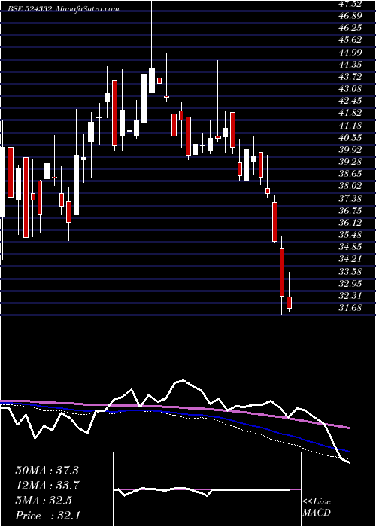Click inside the MACD inset chart
The width and height of the screenshot is (376, 527).
[x=207, y=489]
